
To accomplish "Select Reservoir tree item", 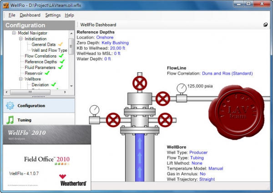I will (34, 73).
